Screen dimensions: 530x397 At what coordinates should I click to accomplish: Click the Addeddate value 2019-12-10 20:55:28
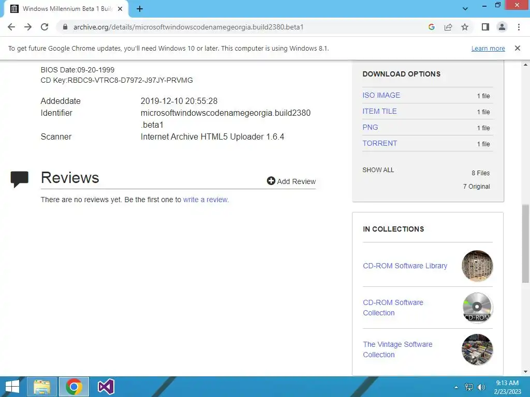(x=179, y=101)
